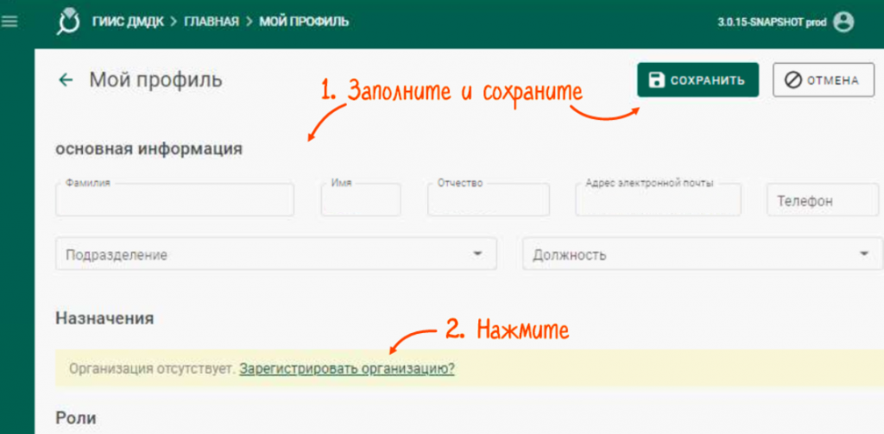Open the hamburger navigation menu
The image size is (884, 434).
point(10,22)
